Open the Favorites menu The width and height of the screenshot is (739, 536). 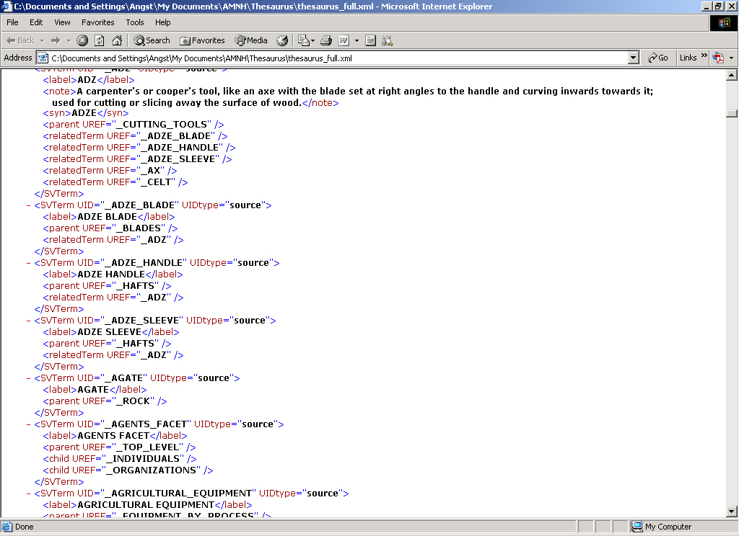pos(97,22)
